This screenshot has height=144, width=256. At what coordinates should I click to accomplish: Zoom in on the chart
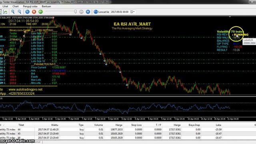(13, 12)
